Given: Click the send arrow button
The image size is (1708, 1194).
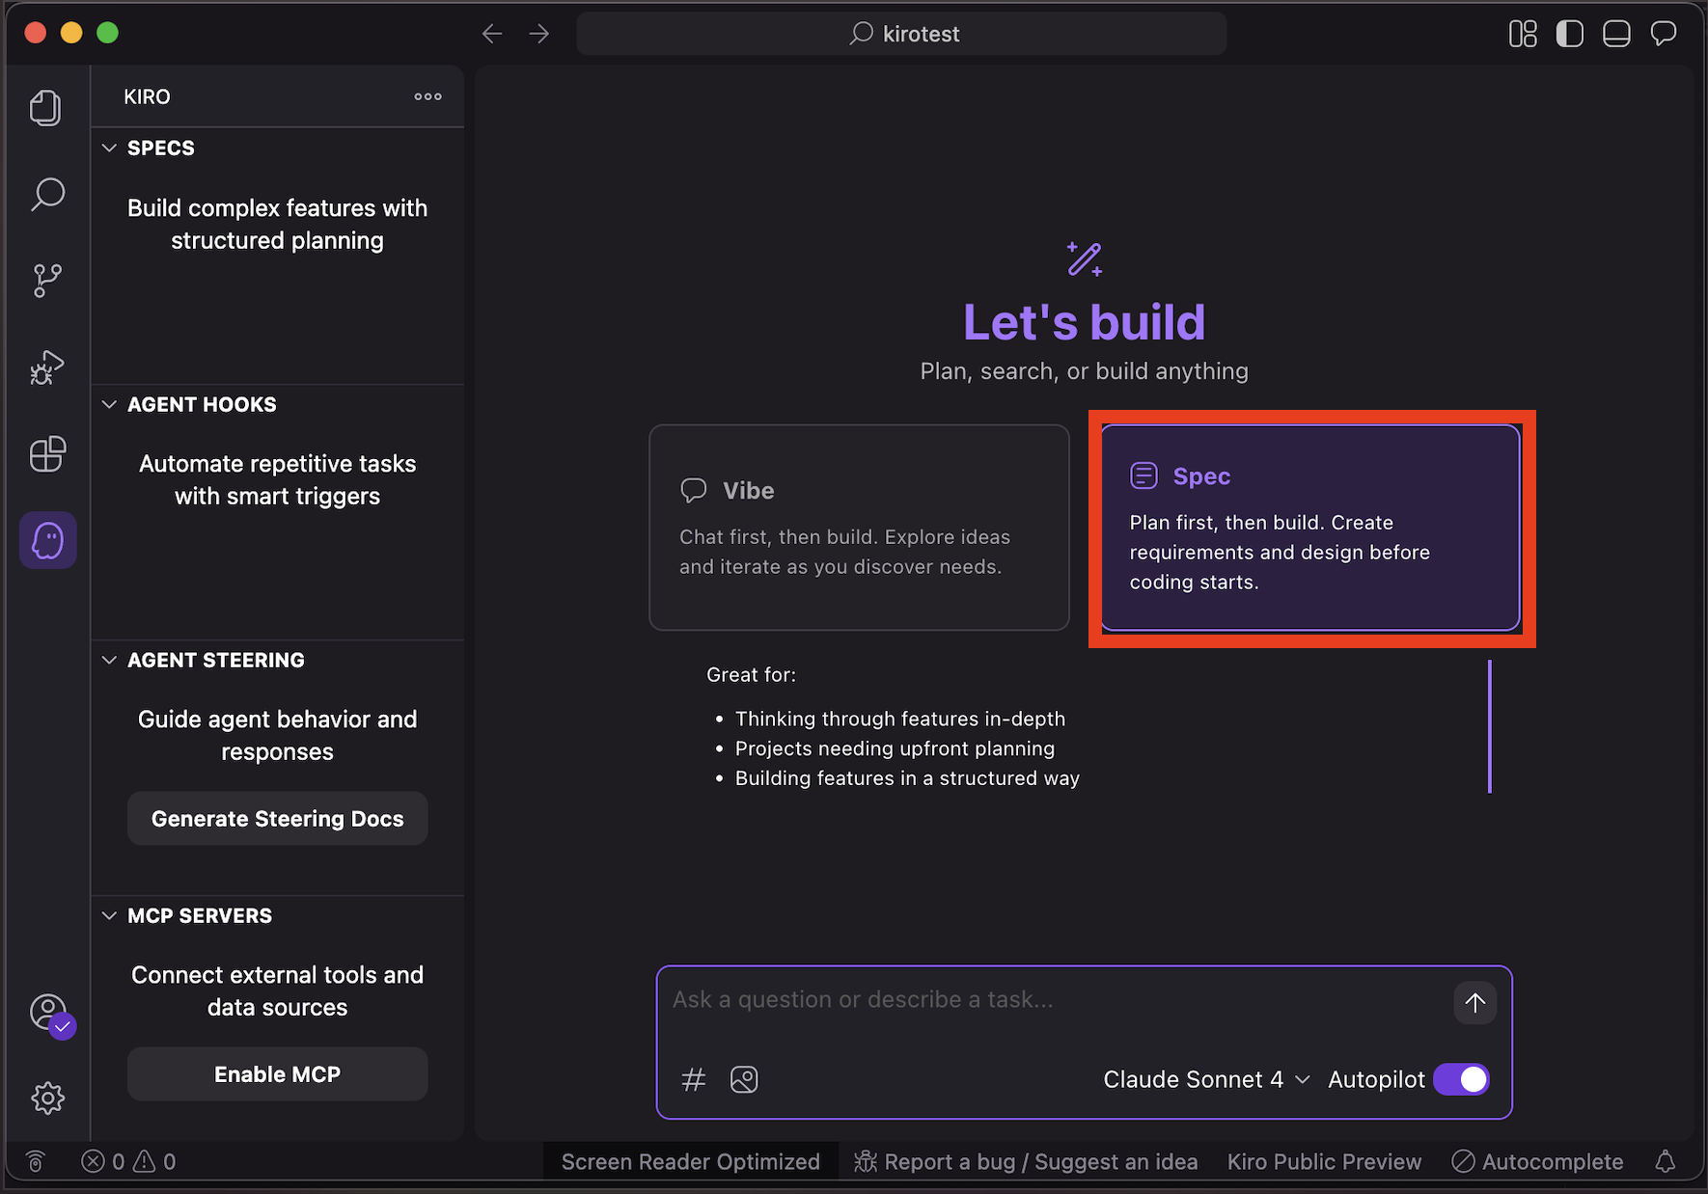Looking at the screenshot, I should pos(1474,1002).
